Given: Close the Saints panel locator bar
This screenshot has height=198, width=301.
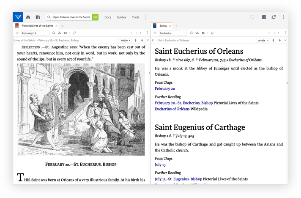Looking at the screenshot, I should click(286, 40).
